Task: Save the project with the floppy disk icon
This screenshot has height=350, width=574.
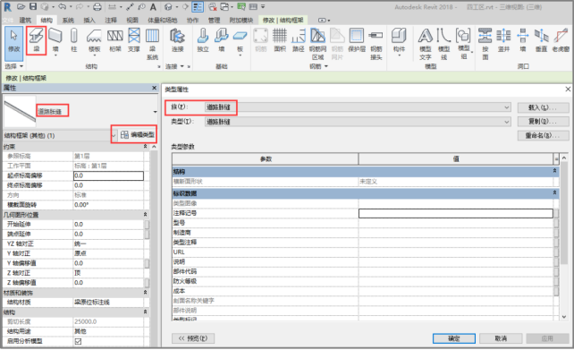Action: (33, 6)
